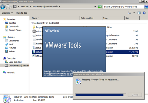
Task: Open the recent locations dropdown arrow
Action: click(11, 7)
